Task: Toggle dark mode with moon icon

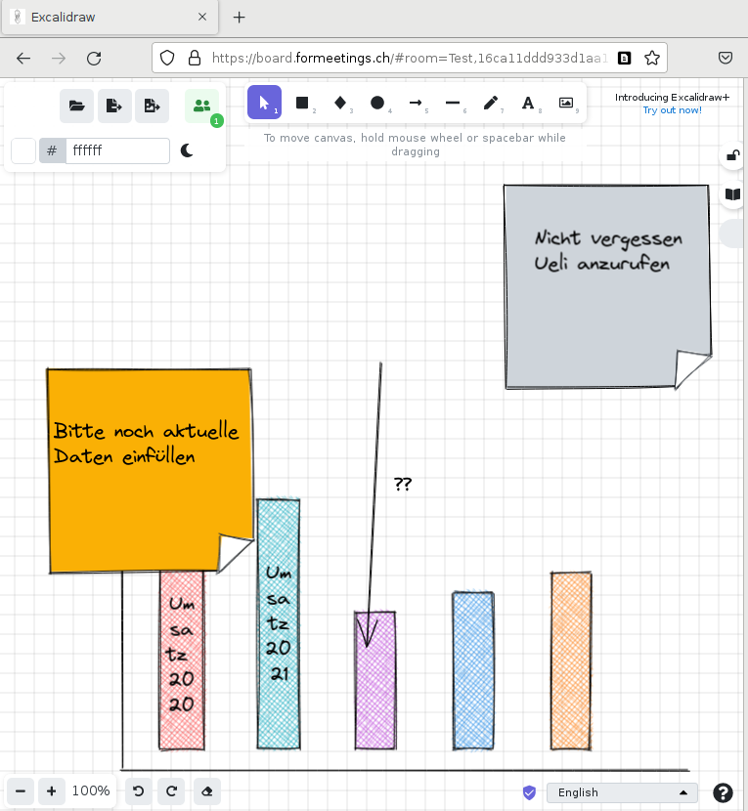Action: pyautogui.click(x=188, y=150)
